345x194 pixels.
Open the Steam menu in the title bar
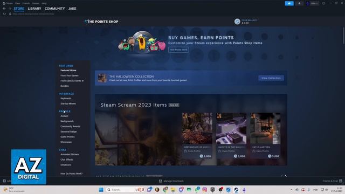(x=9, y=3)
